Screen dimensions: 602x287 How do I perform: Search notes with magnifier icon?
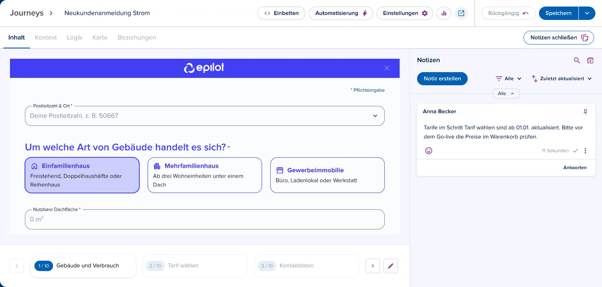[x=577, y=60]
